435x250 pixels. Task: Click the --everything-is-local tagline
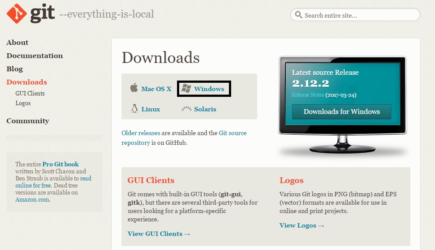click(x=107, y=14)
